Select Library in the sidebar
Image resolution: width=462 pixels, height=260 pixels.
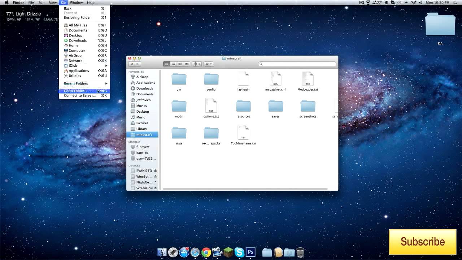(x=142, y=129)
